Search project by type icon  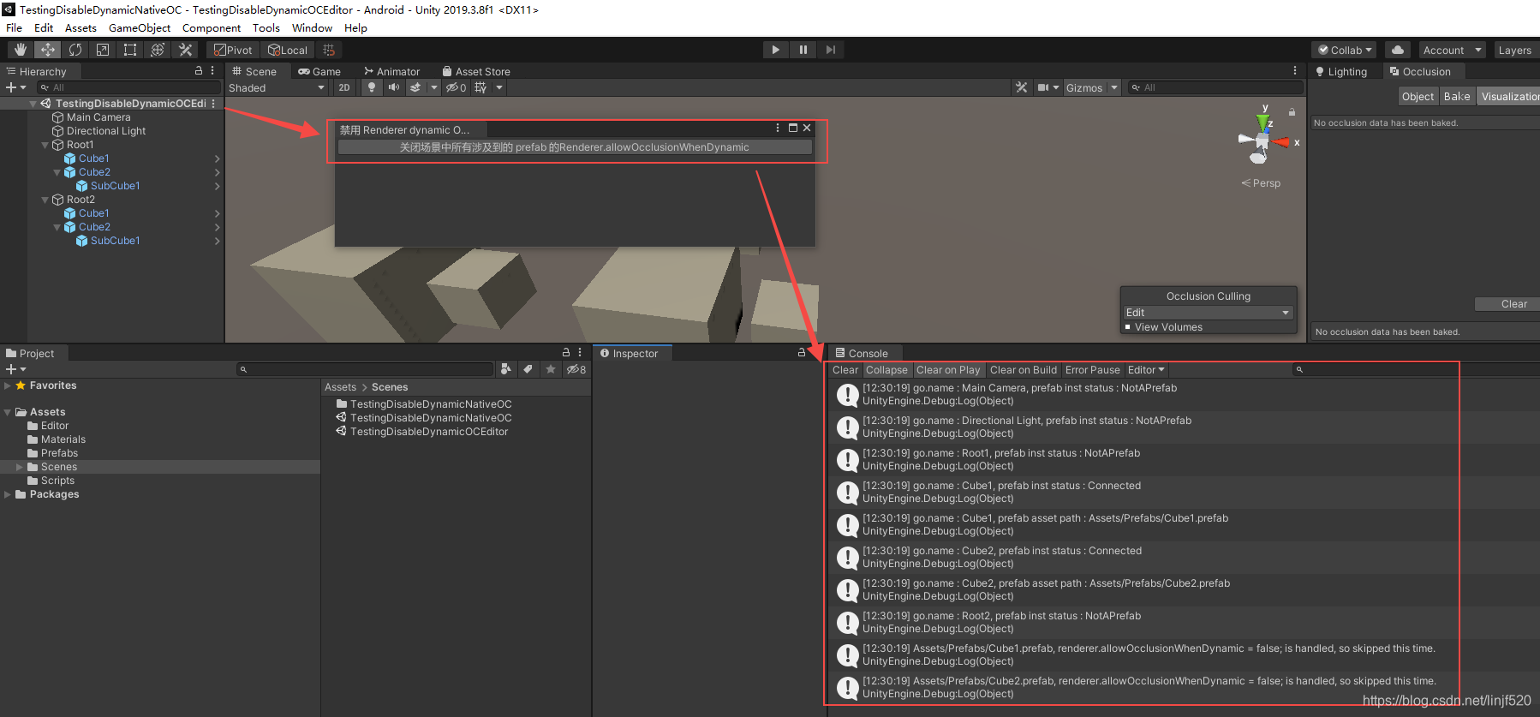click(x=506, y=369)
